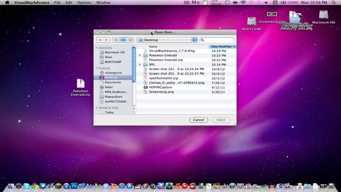Switch dialog to list view
The width and height of the screenshot is (341, 192).
click(x=123, y=40)
